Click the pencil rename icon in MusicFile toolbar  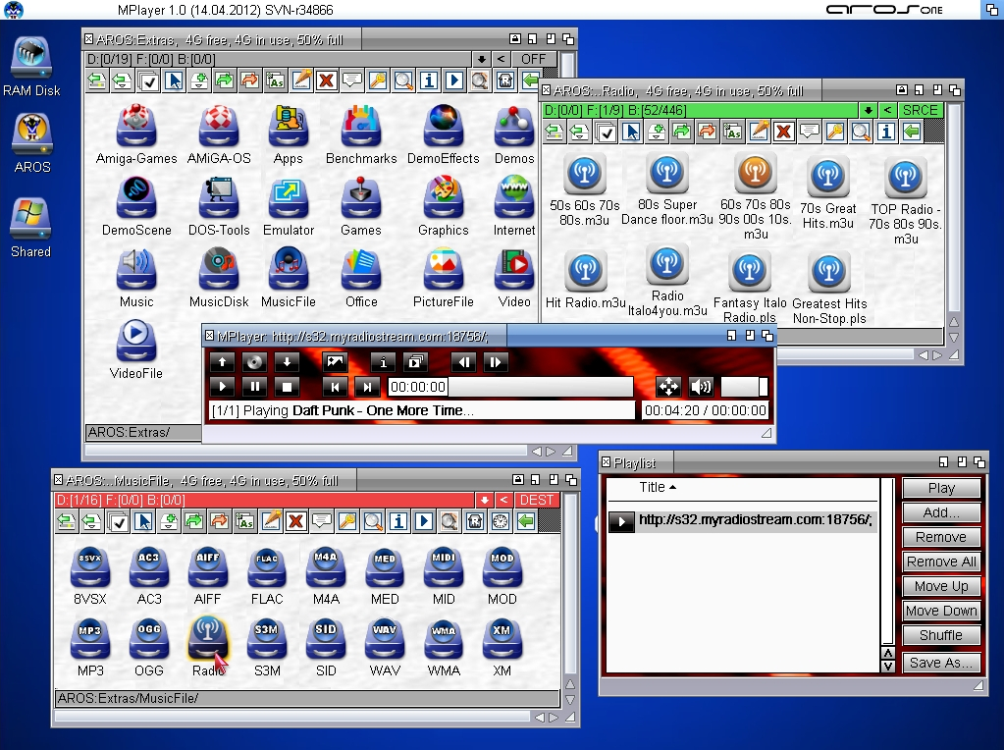pyautogui.click(x=271, y=522)
